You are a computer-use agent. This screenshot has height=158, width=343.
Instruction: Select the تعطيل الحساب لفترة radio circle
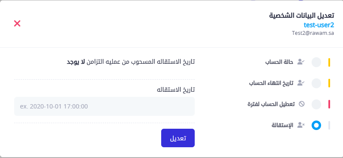[316, 104]
